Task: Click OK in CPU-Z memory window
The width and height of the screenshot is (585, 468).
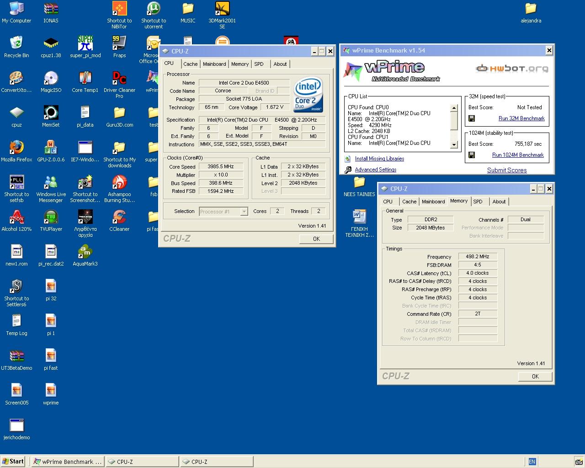Action: coord(535,377)
